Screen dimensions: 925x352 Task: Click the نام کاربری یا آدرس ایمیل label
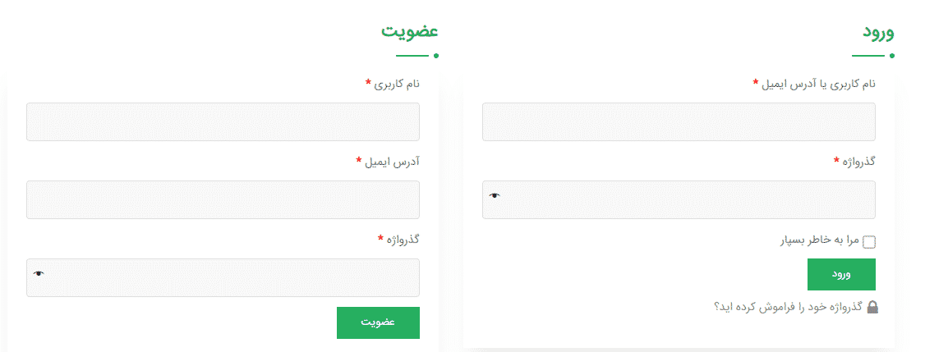(x=819, y=85)
